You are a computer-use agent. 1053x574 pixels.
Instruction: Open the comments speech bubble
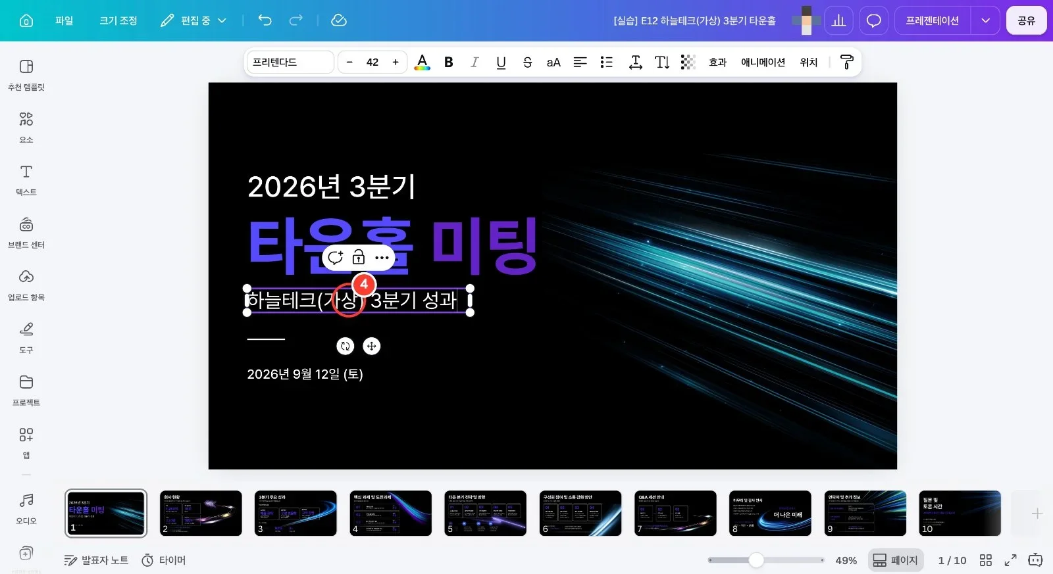pos(873,20)
